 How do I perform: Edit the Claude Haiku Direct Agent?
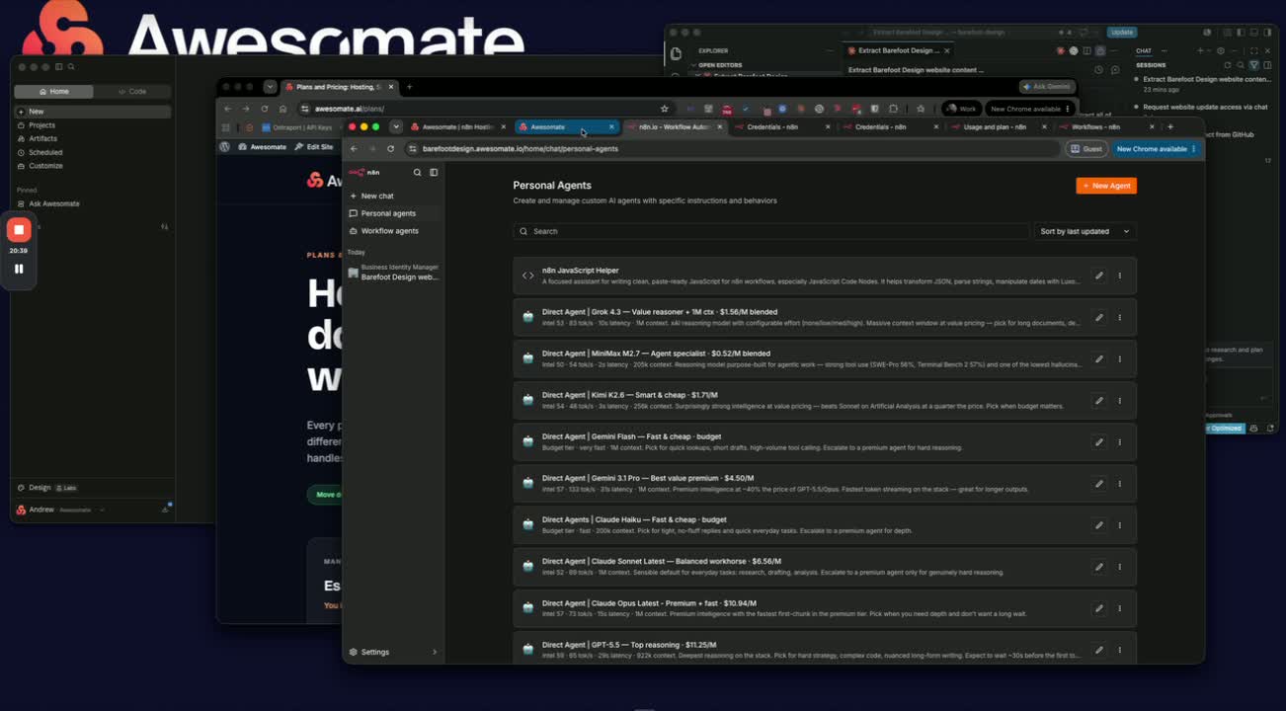(x=1099, y=525)
